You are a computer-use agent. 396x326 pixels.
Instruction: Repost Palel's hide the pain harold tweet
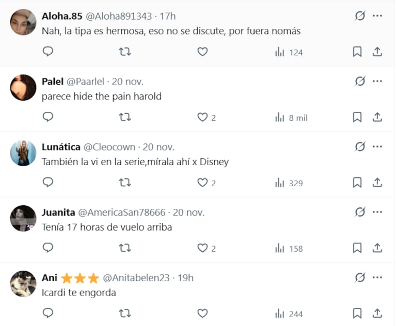click(125, 117)
